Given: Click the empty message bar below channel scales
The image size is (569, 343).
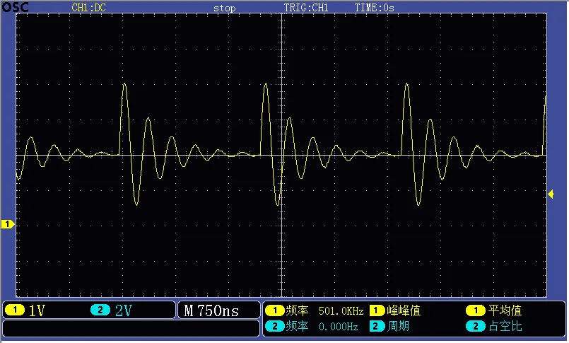Looking at the screenshot, I should 131,328.
